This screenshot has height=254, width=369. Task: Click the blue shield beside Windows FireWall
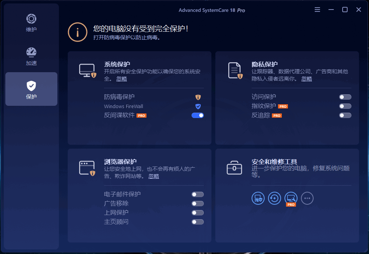pos(198,107)
